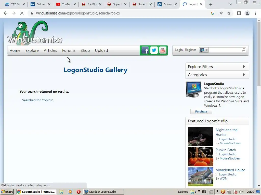261x195 pixels.
Task: Go back with the browser back arrow
Action: [x=6, y=13]
